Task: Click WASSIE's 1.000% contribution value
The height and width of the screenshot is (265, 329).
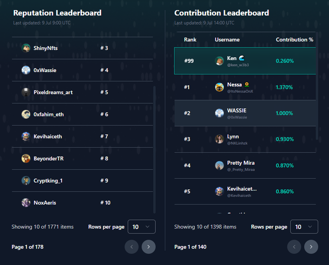Action: click(x=284, y=113)
